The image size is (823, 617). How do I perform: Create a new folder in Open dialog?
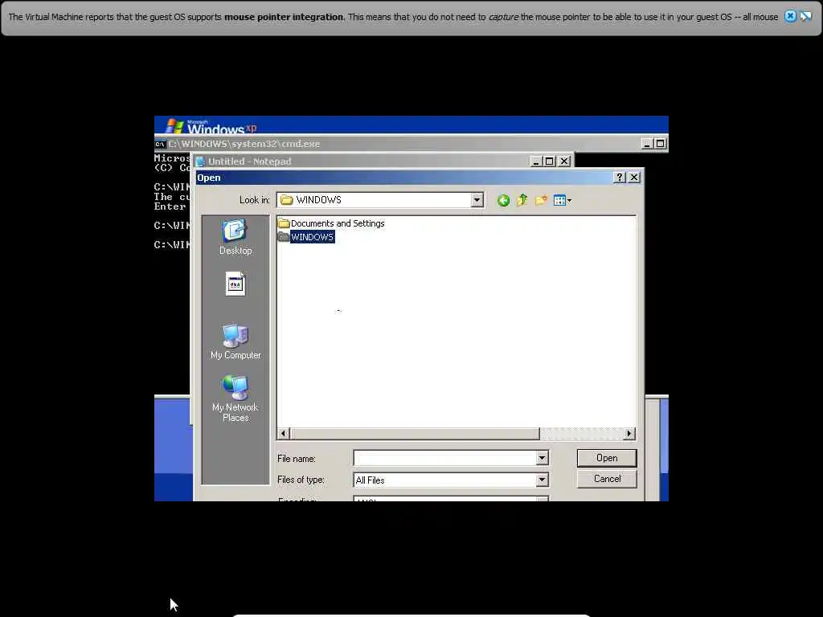point(541,200)
